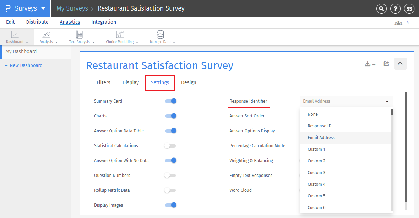Image resolution: width=419 pixels, height=218 pixels.
Task: Open the Analysis tool
Action: click(47, 37)
